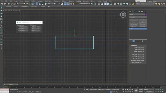Toggle Real-World Map Size checkbox
This screenshot has height=93, width=166.
(132, 63)
